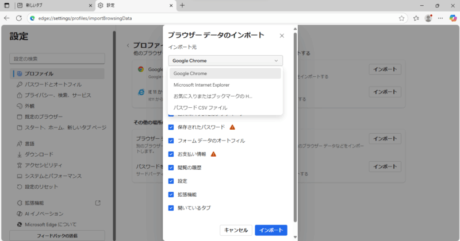Switch to the 新しいタブ browser tab
The image size is (460, 241).
tap(54, 5)
